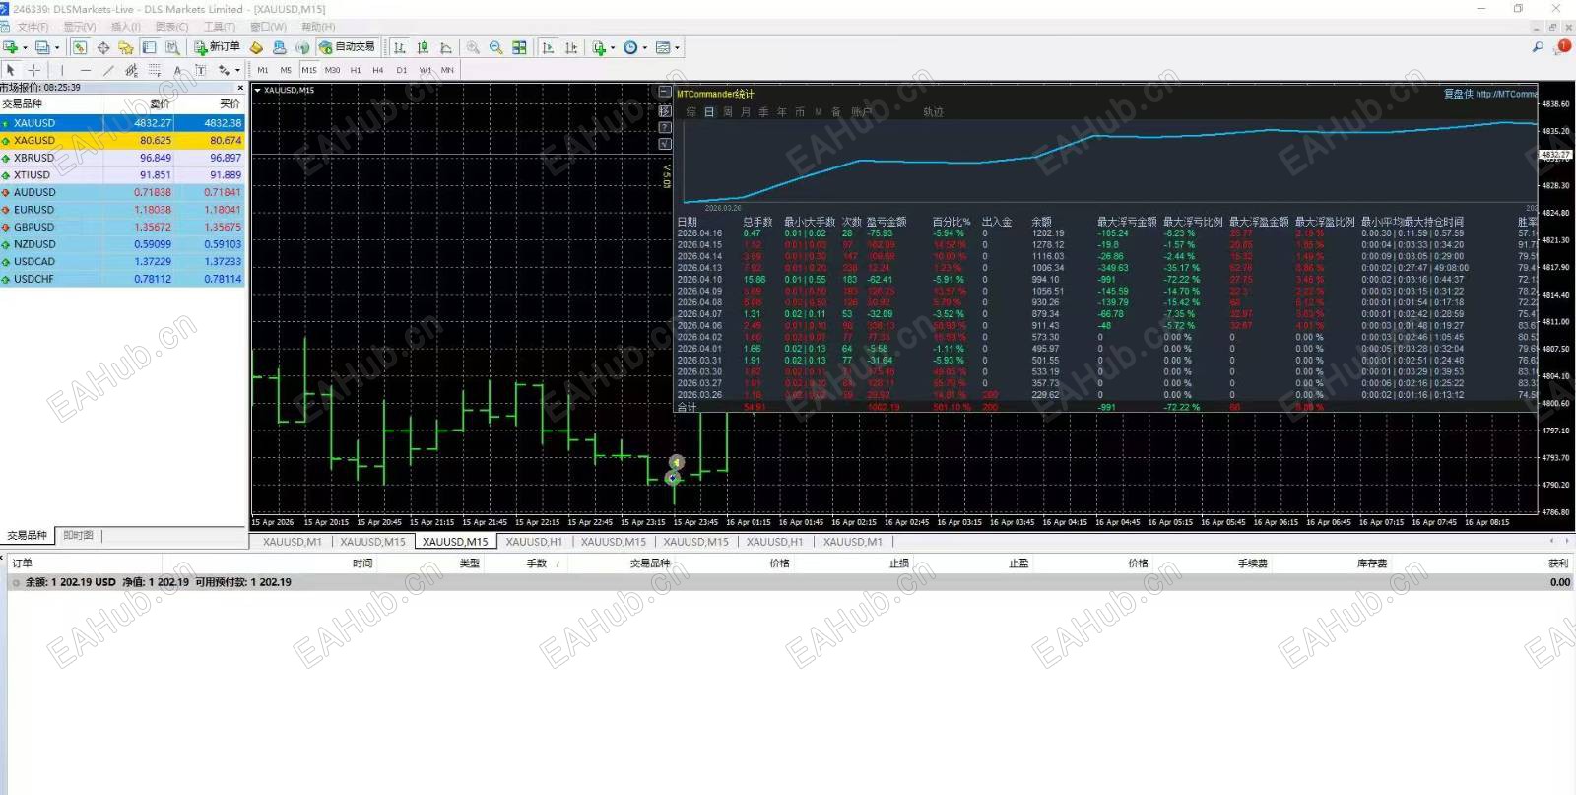The width and height of the screenshot is (1576, 795).
Task: Select the Text Label tool
Action: pyautogui.click(x=200, y=70)
